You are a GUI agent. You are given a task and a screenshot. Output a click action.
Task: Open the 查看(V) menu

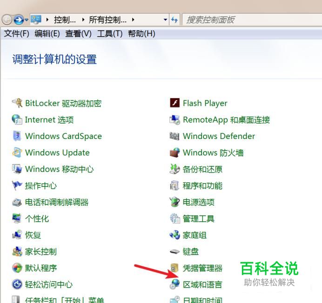(78, 33)
